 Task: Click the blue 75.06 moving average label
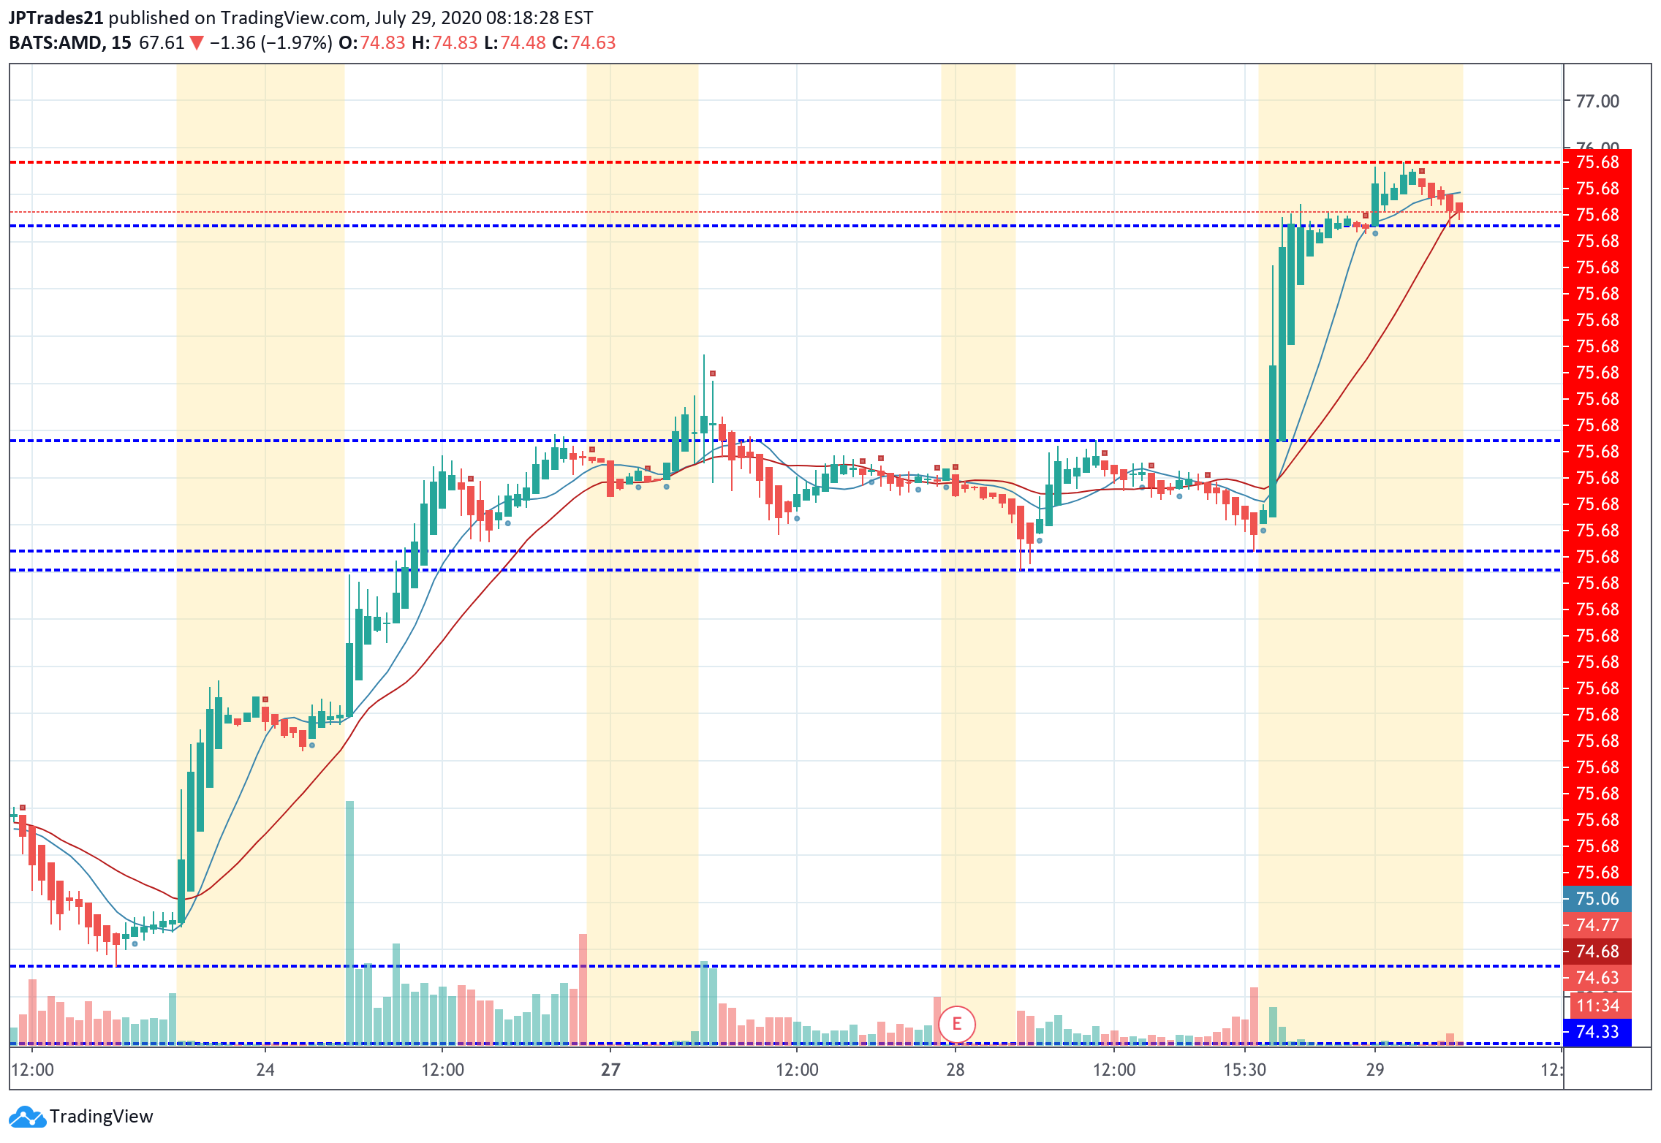tap(1597, 898)
